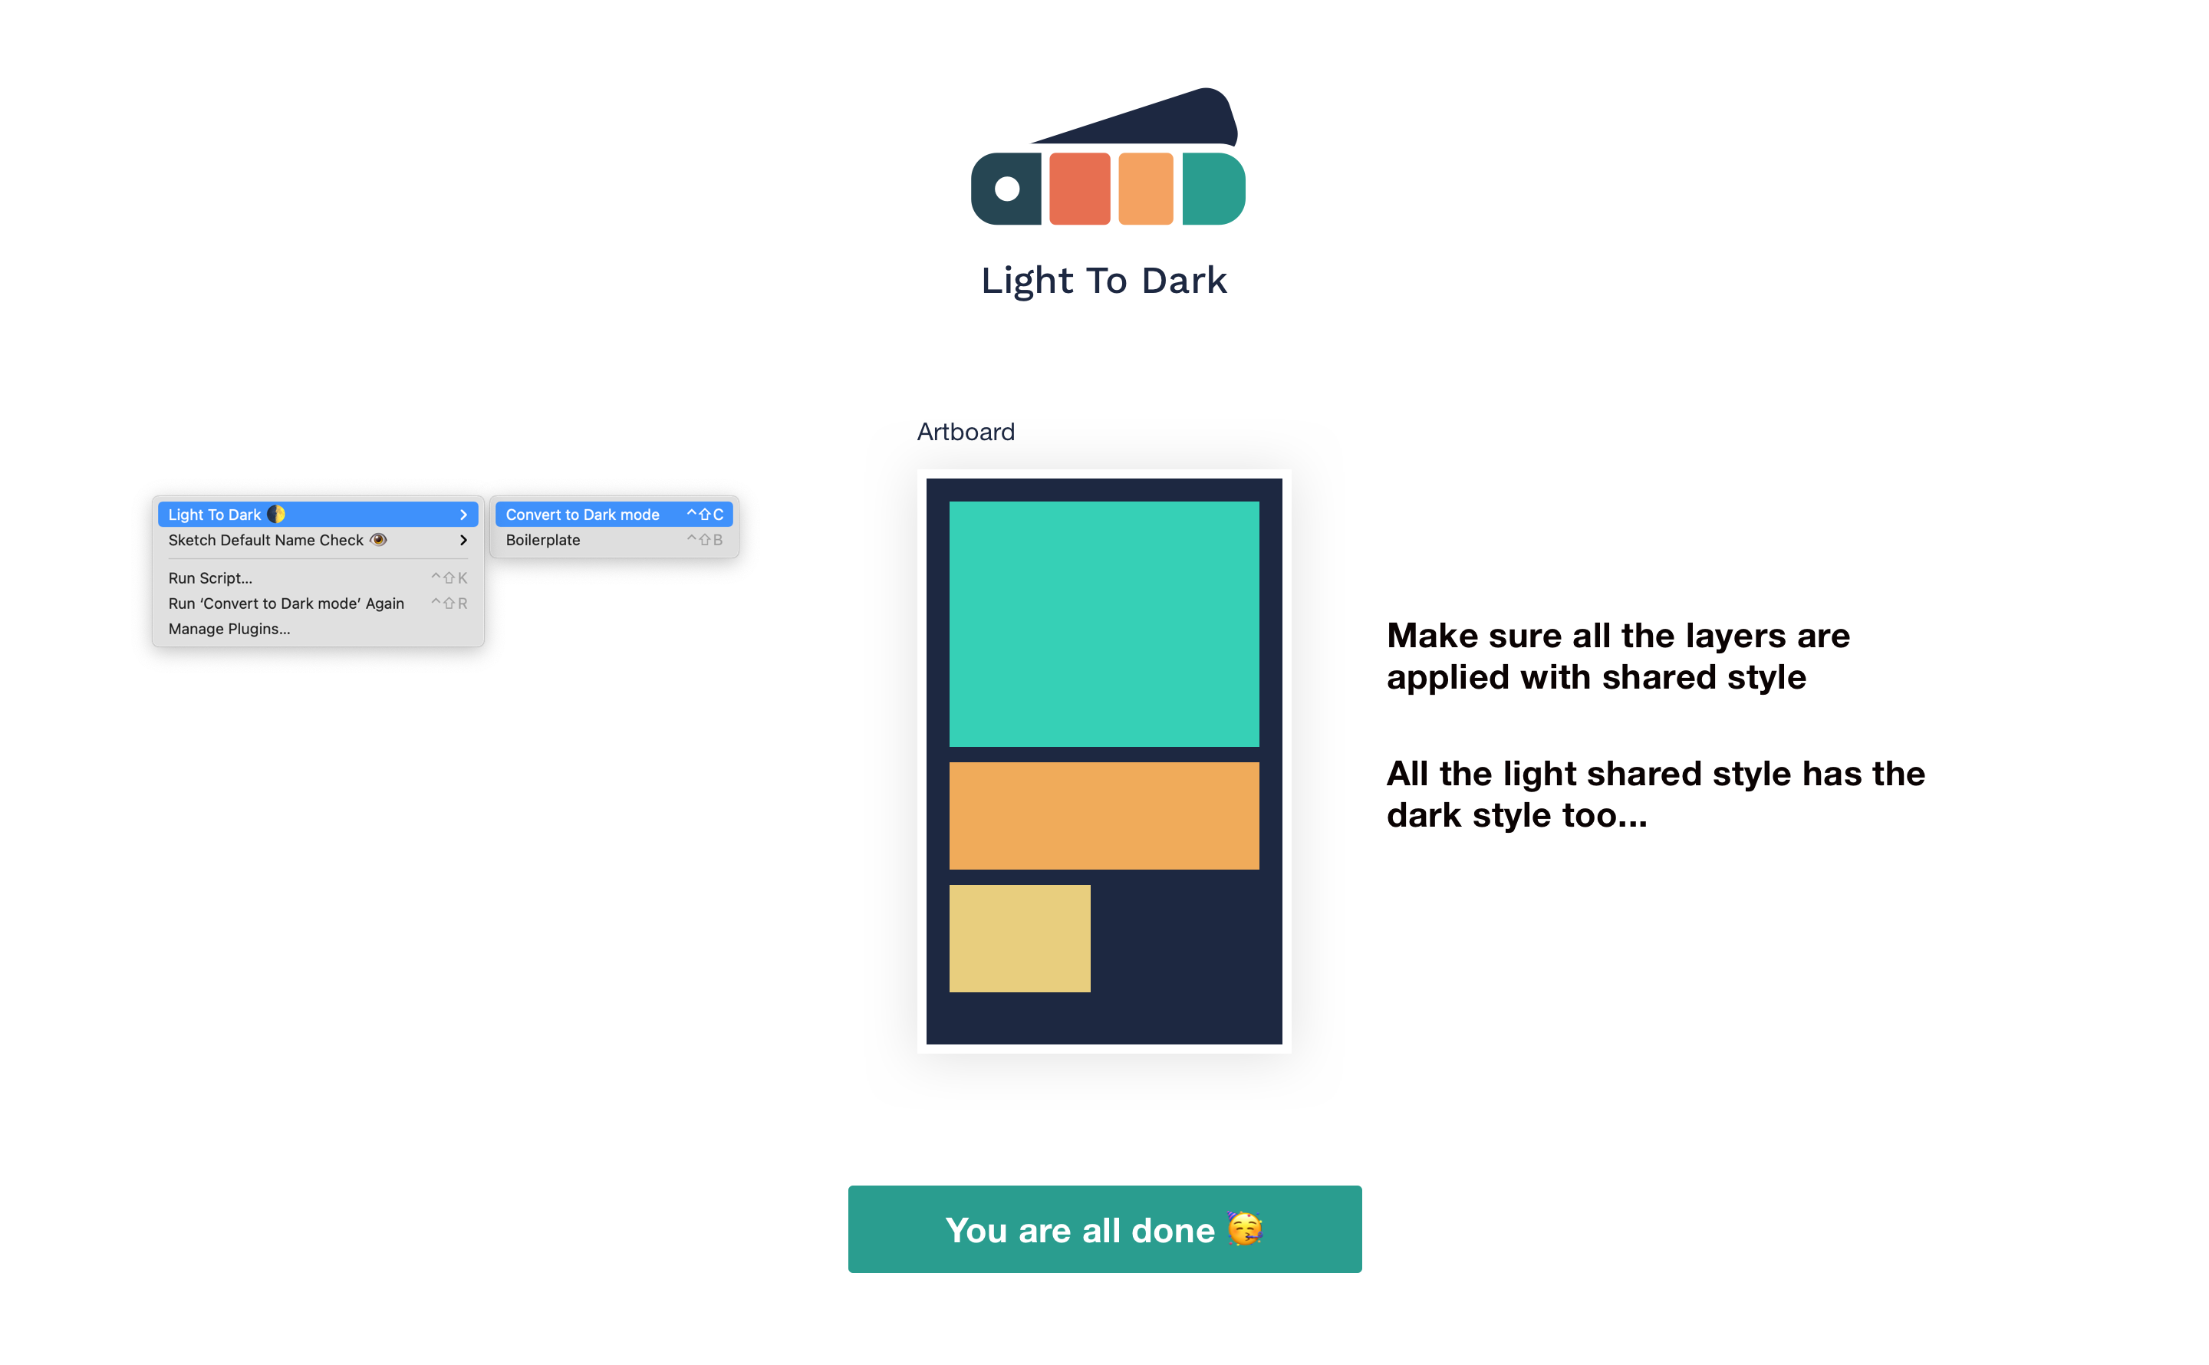Viewport: 2209px width, 1365px height.
Task: Click the small yellow square on the Artboard
Action: [1019, 938]
